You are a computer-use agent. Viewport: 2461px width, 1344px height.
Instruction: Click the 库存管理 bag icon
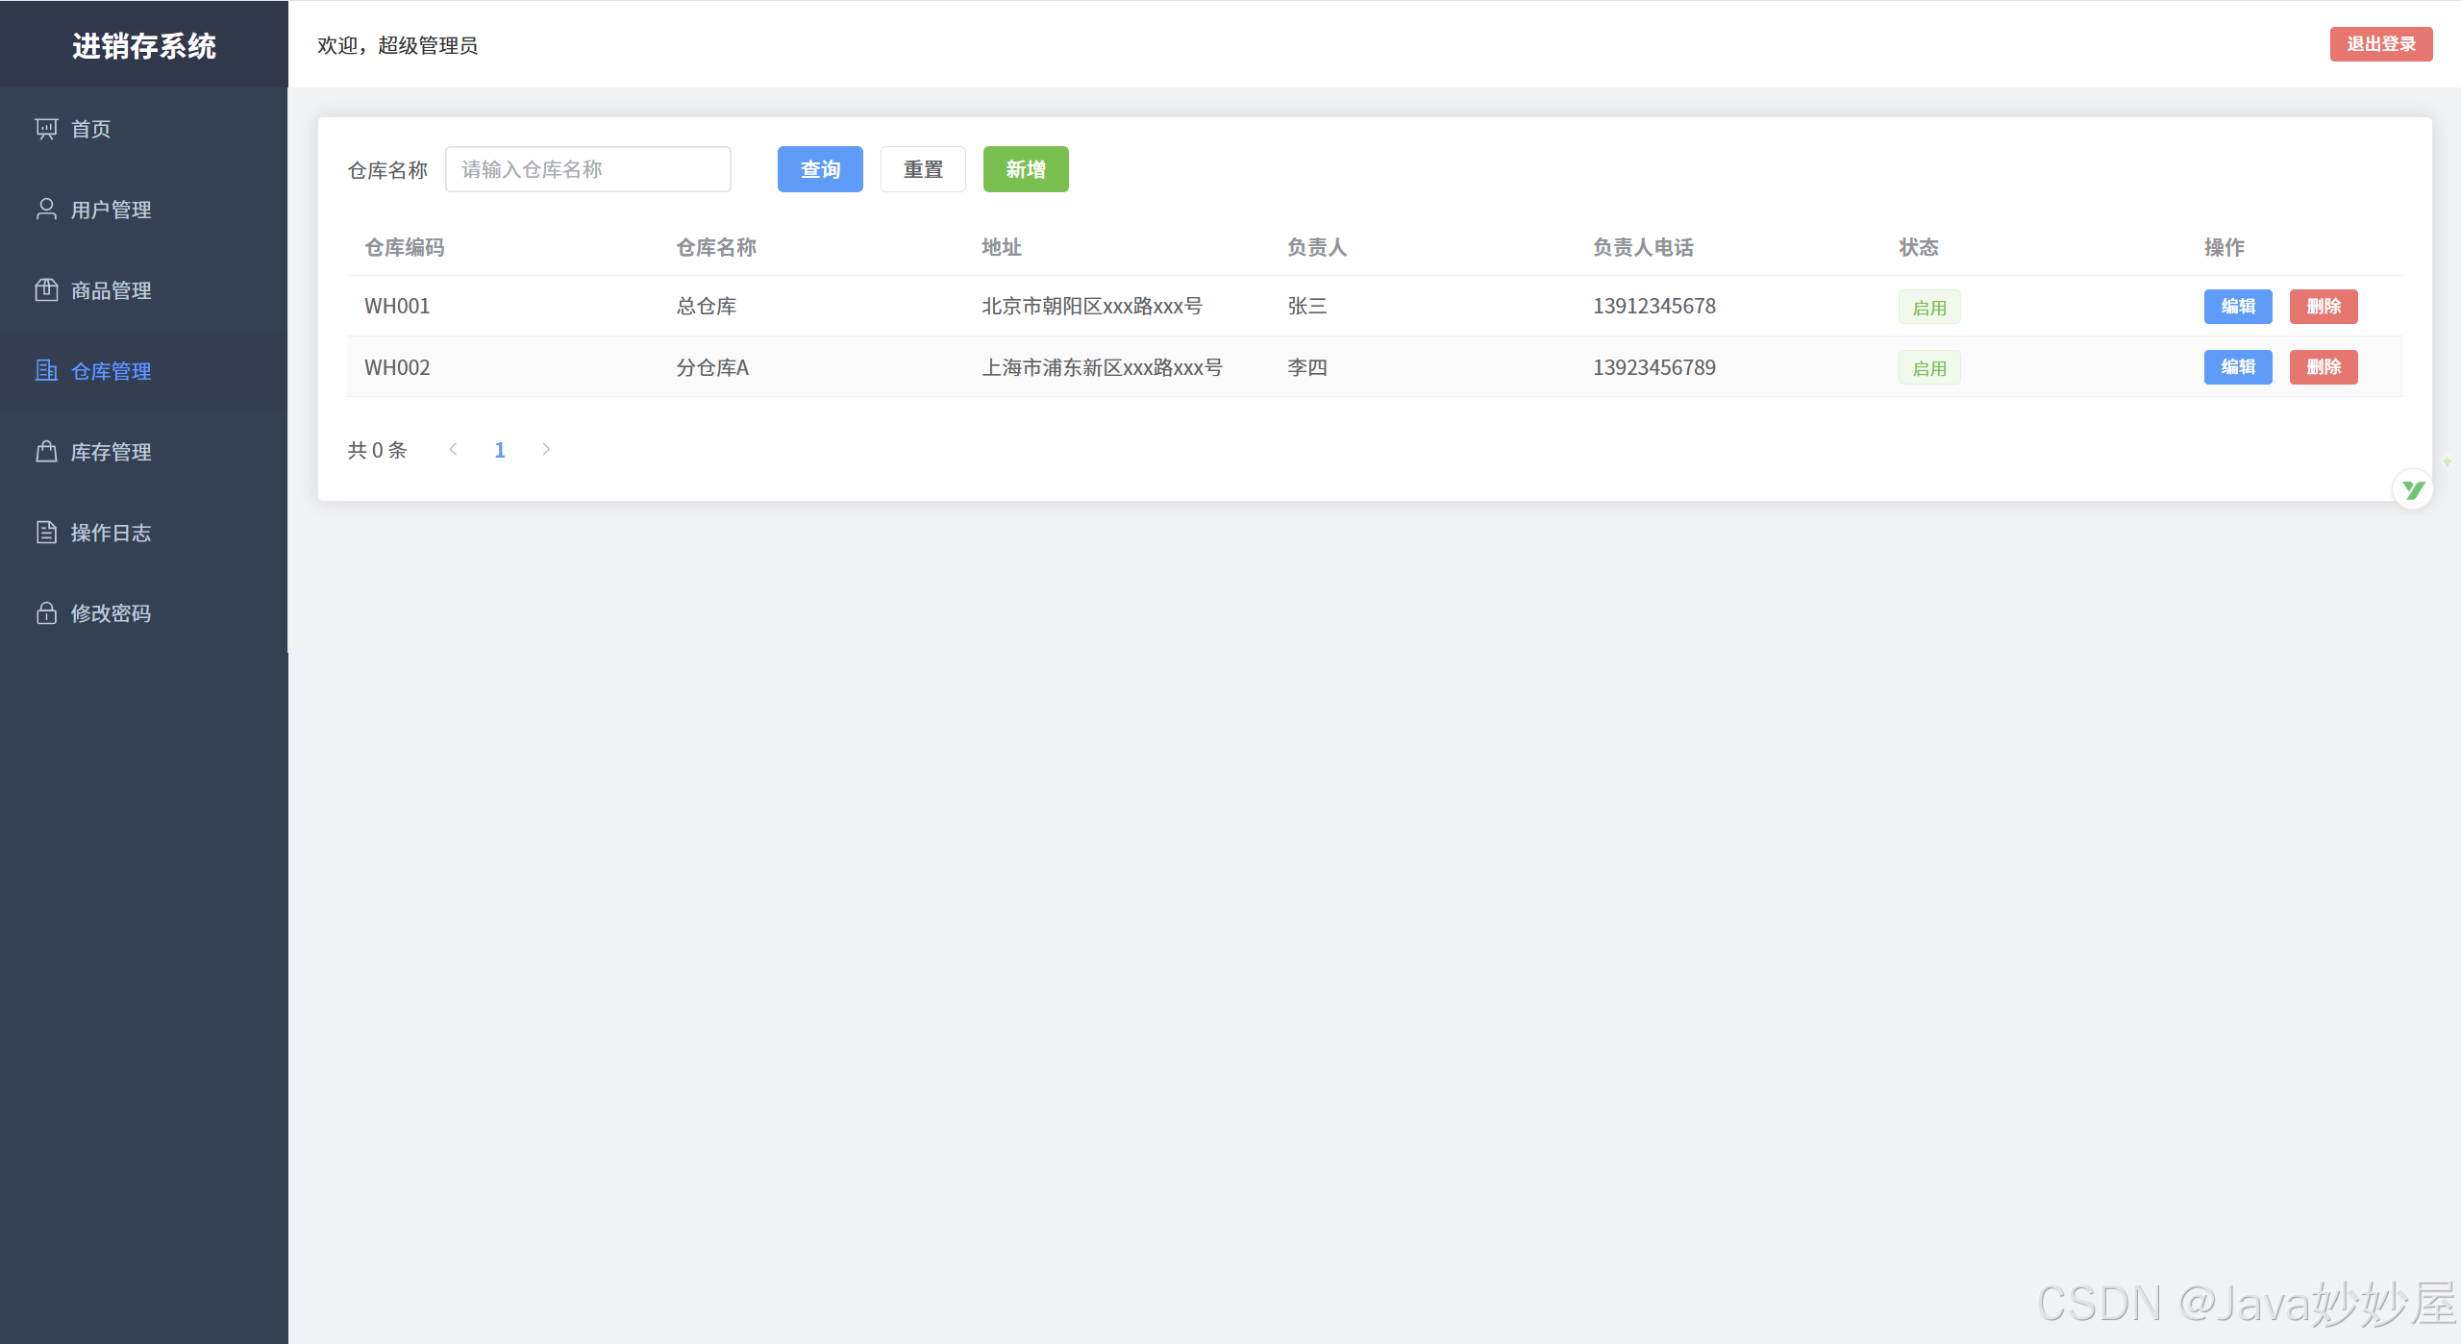coord(46,452)
